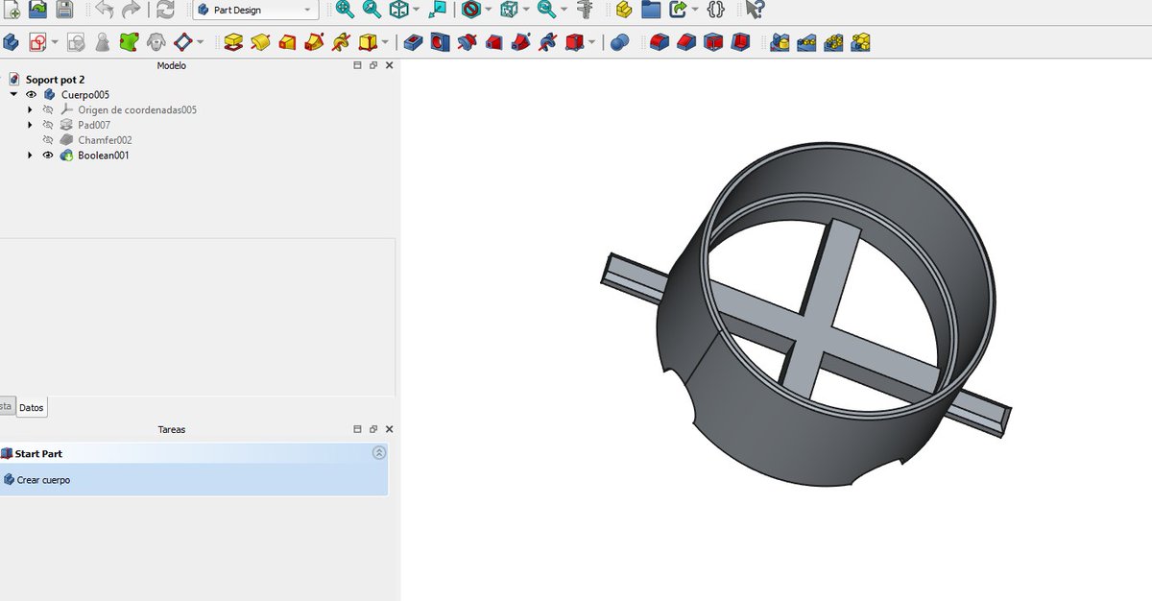
Task: Collapse the Cuerpo005 tree node
Action: pyautogui.click(x=14, y=95)
